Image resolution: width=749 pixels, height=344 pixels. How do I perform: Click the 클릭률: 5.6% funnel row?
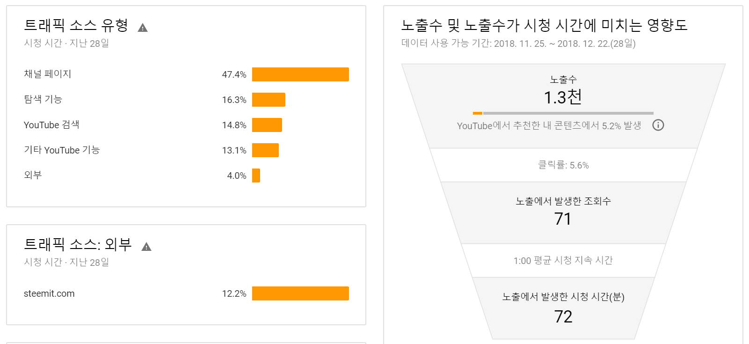coord(563,165)
